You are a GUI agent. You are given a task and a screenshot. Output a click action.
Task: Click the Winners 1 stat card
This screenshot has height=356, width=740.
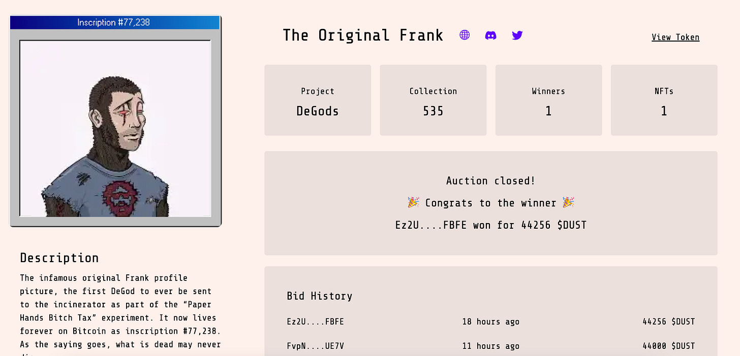548,100
